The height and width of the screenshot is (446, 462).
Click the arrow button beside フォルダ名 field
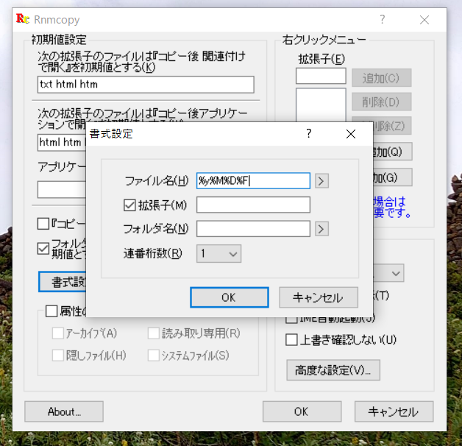[x=321, y=229]
